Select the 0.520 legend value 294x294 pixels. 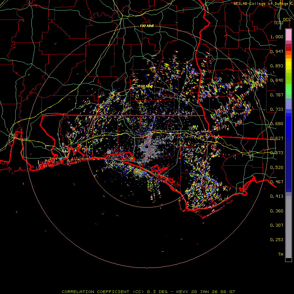277,168
